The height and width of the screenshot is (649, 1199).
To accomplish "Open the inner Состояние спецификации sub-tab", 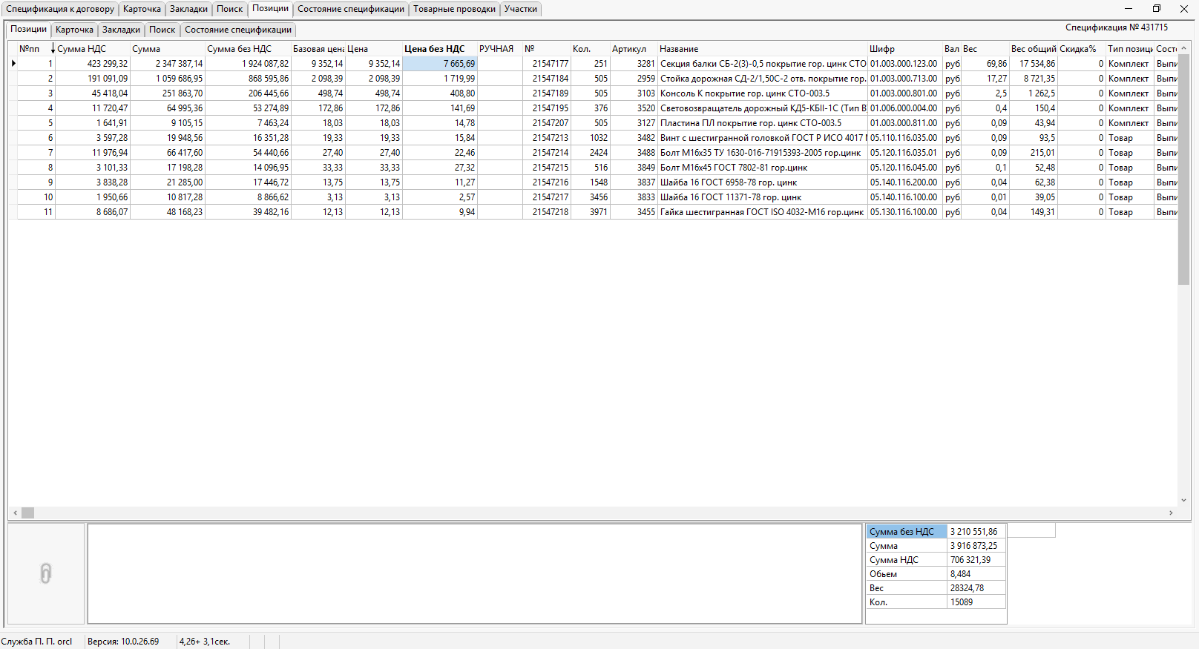I will [238, 30].
